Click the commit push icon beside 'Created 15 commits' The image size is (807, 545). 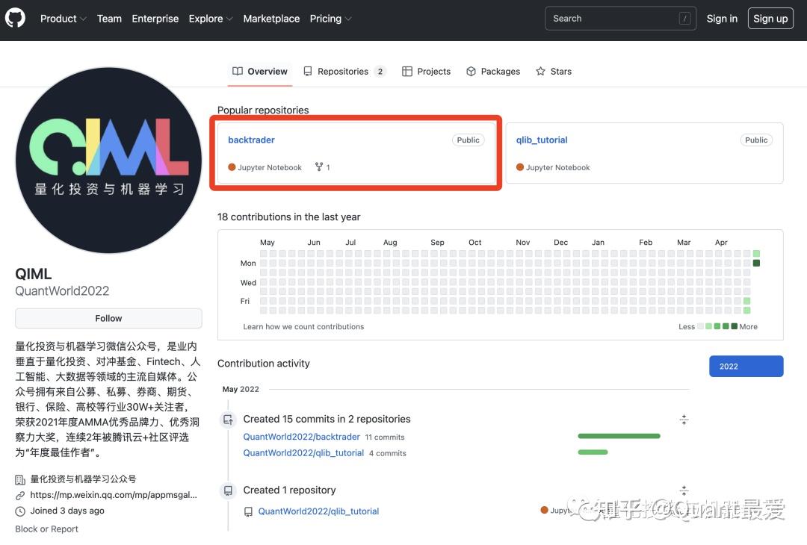(227, 420)
